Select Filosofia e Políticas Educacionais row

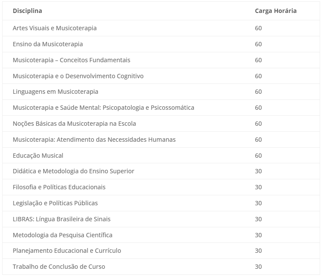[161, 187]
